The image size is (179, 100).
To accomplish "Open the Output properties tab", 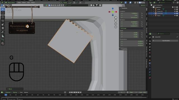I will [150, 44].
